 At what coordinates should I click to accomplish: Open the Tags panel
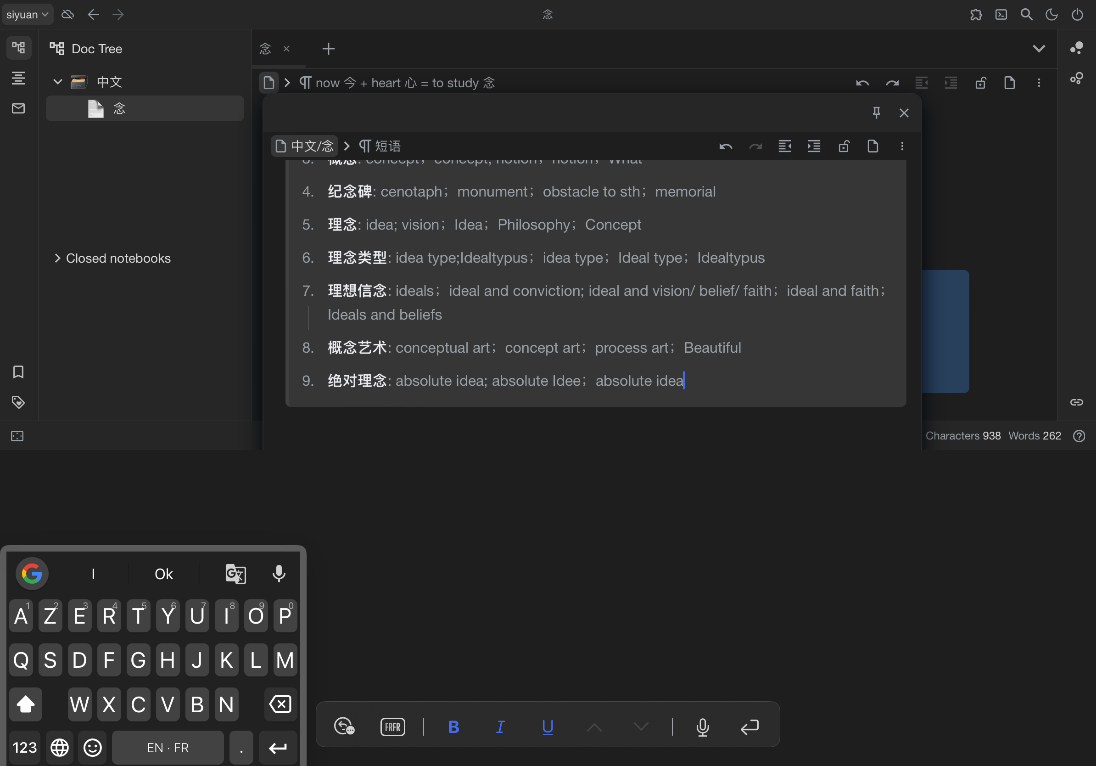tap(18, 402)
